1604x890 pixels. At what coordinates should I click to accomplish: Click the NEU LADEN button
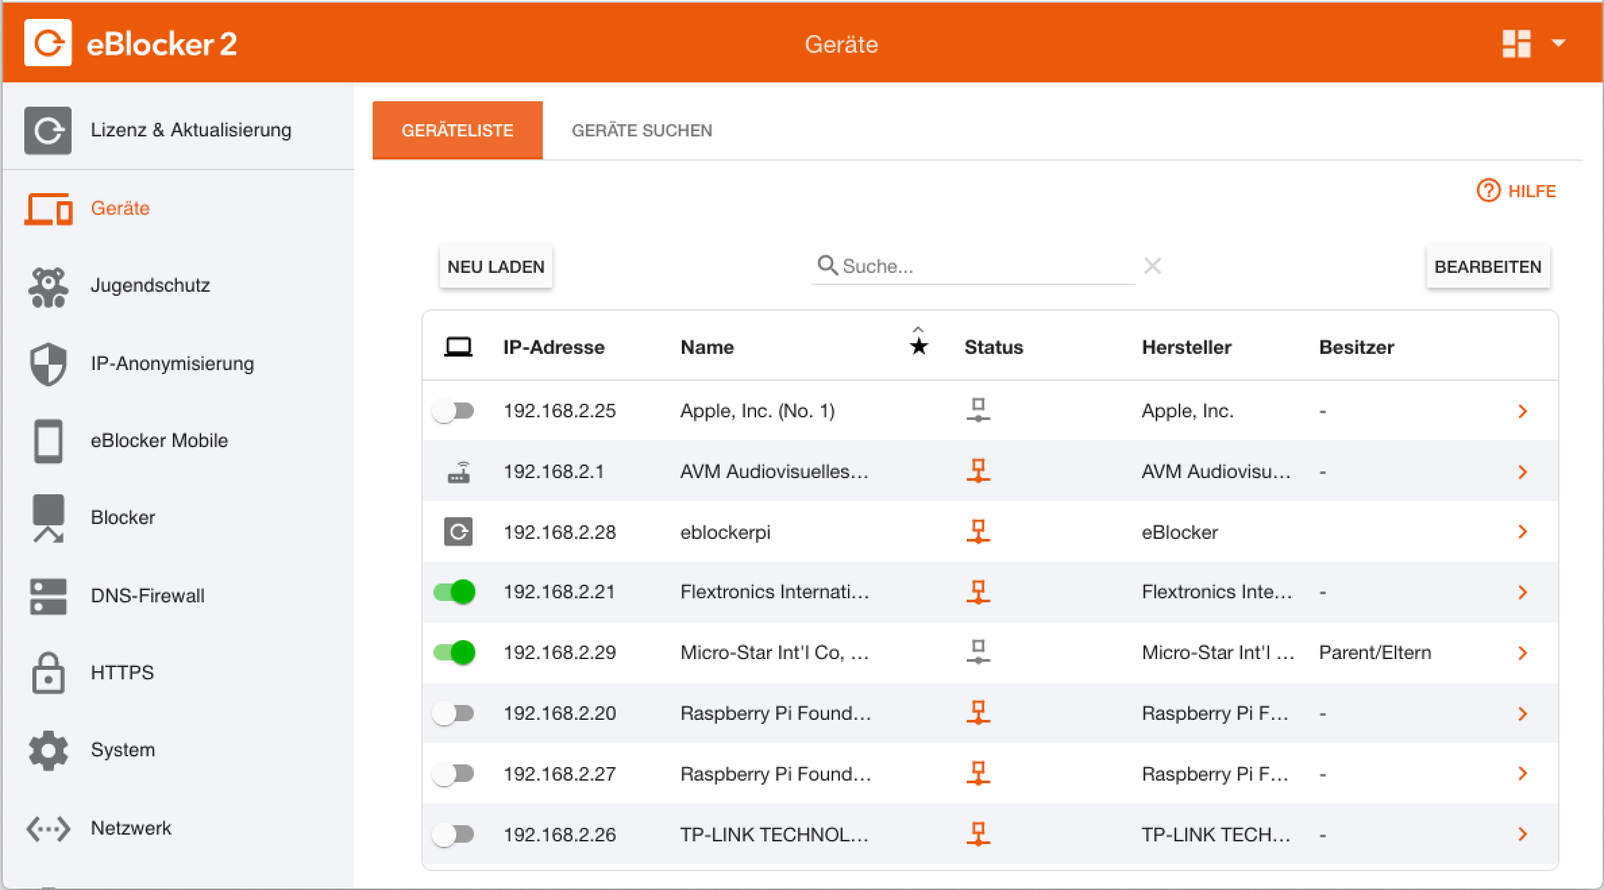tap(496, 267)
